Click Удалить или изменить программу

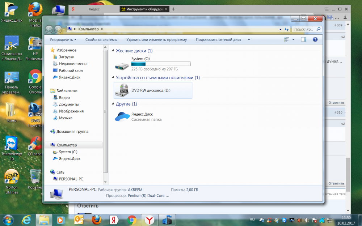click(156, 39)
